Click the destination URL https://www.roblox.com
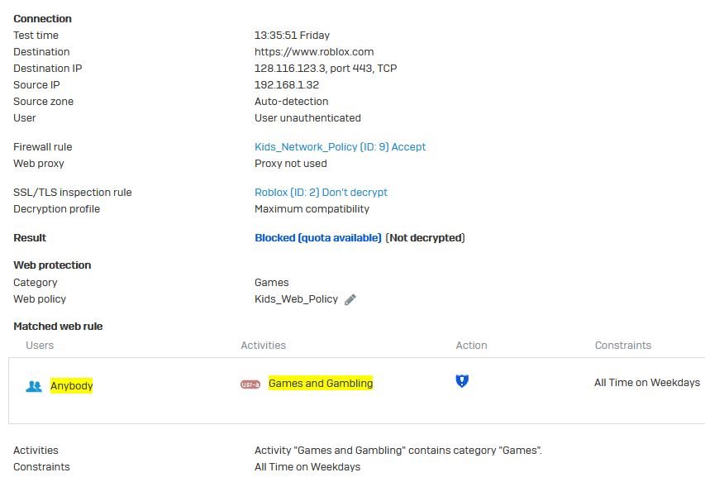Screen dimensions: 705x482 (x=314, y=52)
